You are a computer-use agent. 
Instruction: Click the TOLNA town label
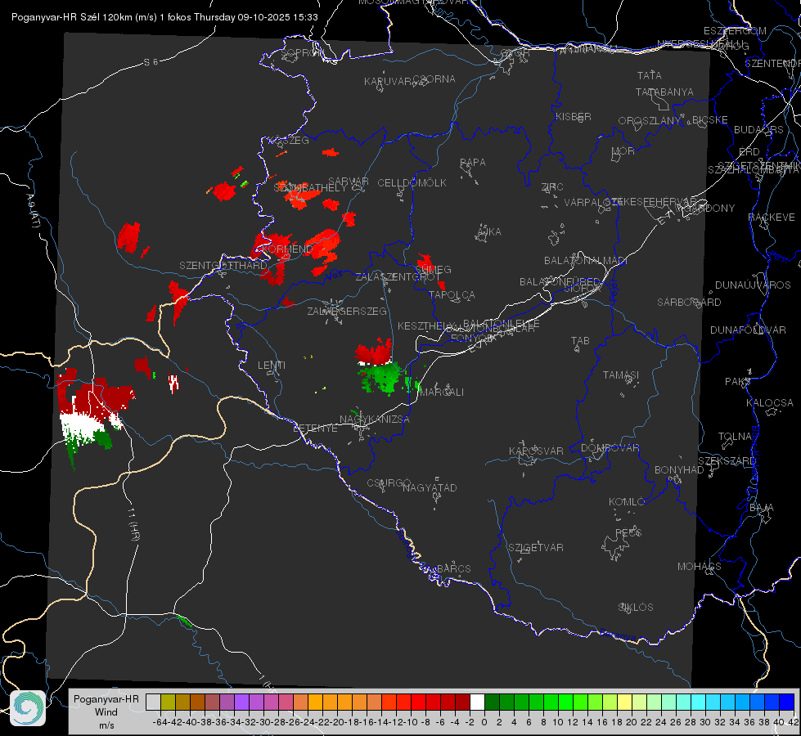click(x=735, y=437)
